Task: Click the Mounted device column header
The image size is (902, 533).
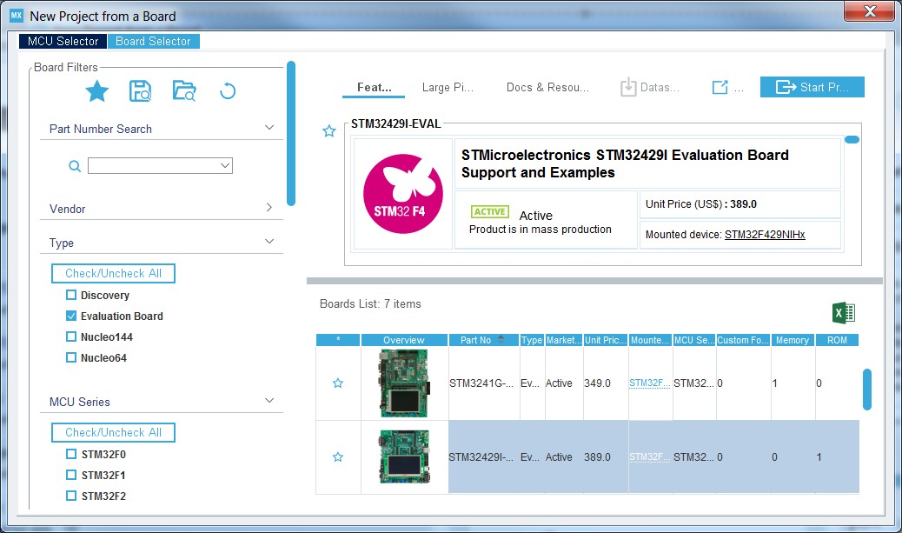Action: tap(650, 340)
